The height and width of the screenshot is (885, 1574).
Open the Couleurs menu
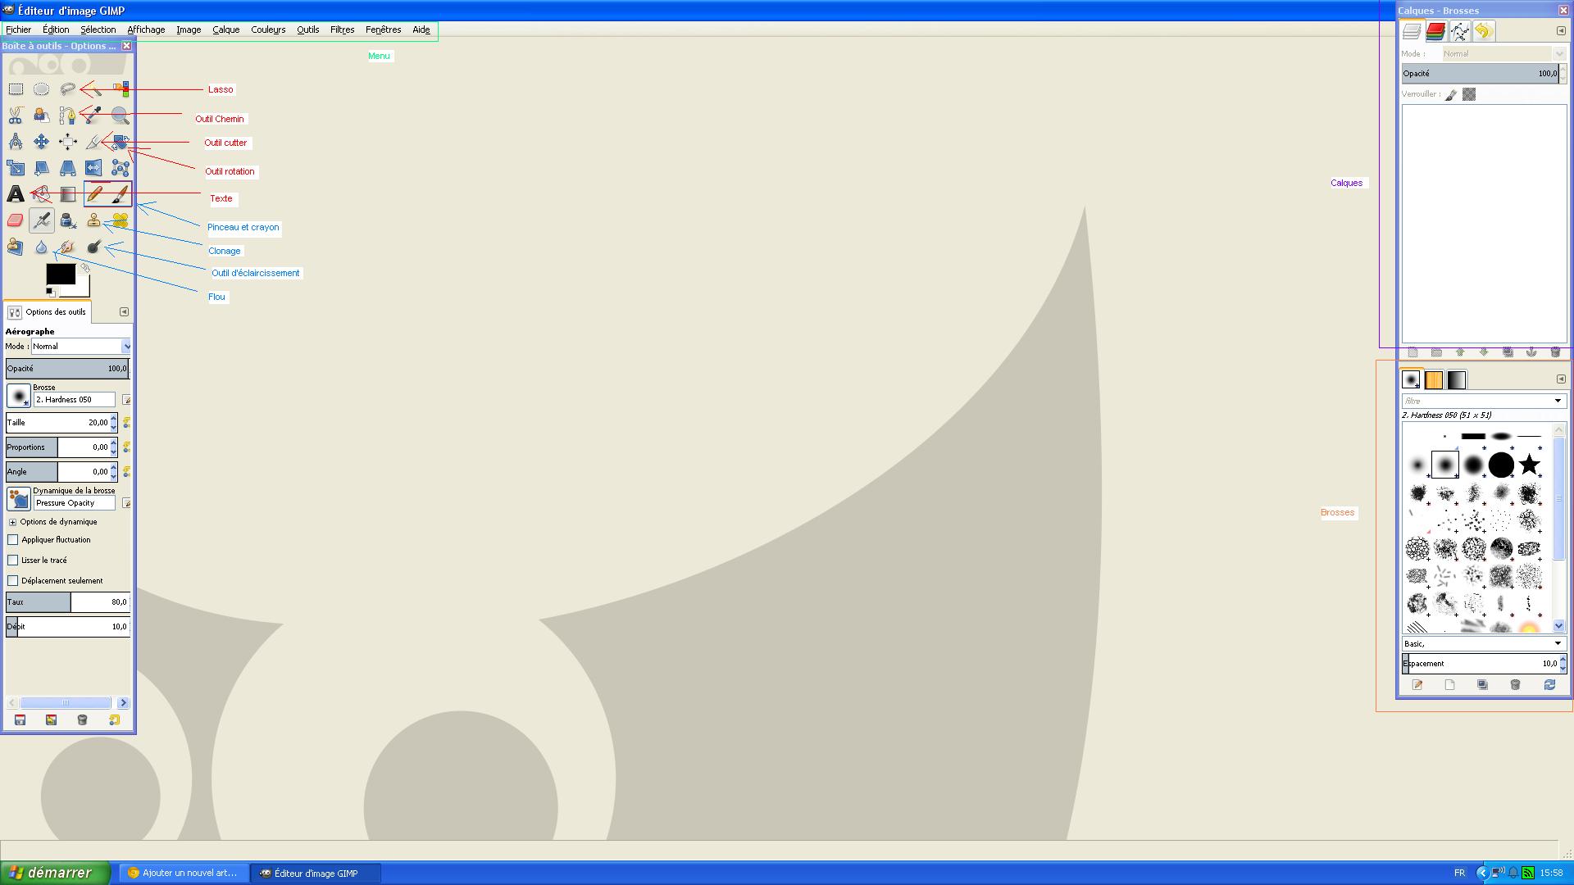coord(268,29)
